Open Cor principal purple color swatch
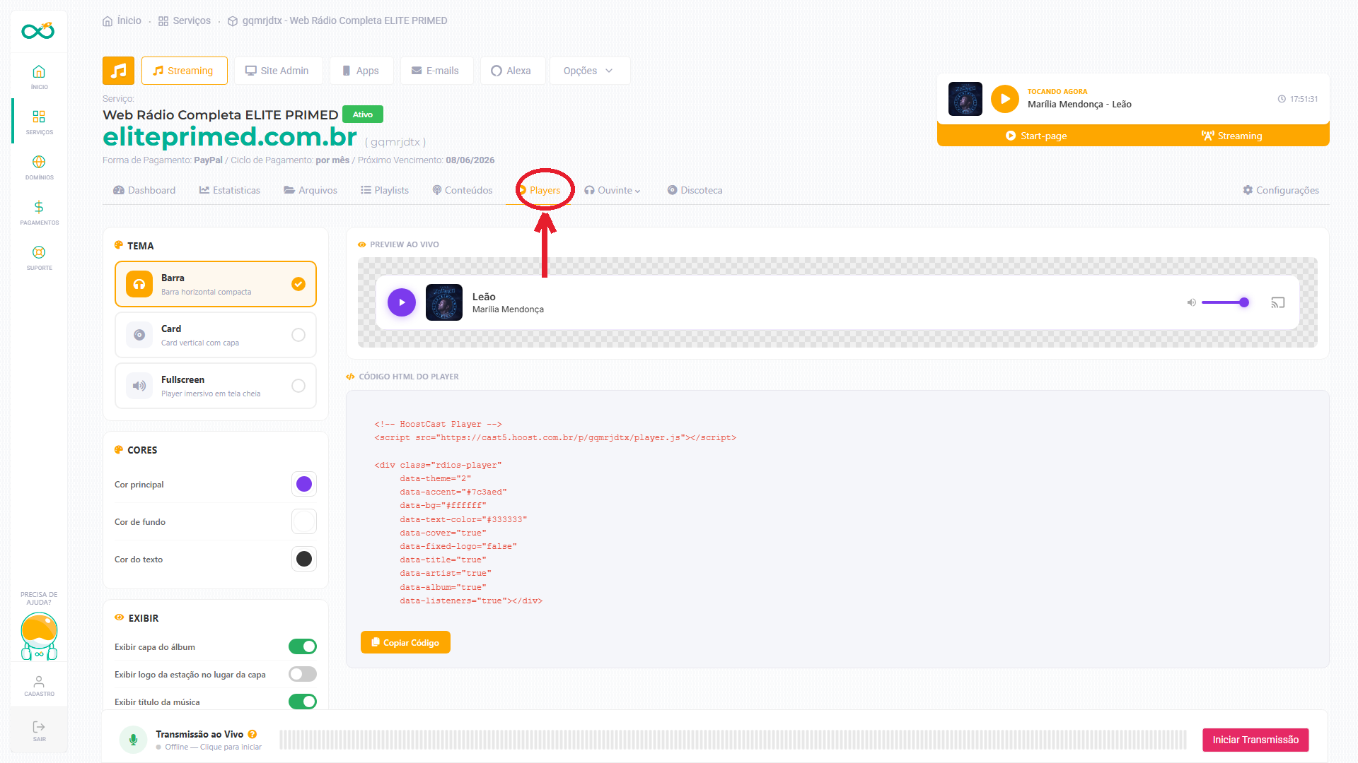 tap(304, 484)
